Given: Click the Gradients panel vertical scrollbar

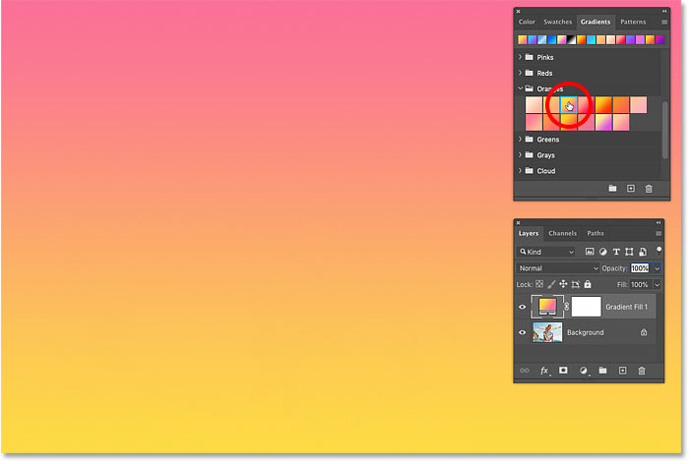Looking at the screenshot, I should tap(665, 130).
